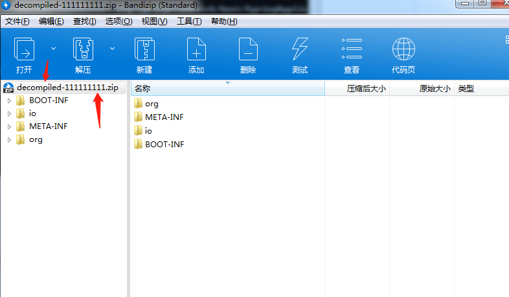Open the 选项(O) menu
Screen dimensions: 509x297
[119, 21]
